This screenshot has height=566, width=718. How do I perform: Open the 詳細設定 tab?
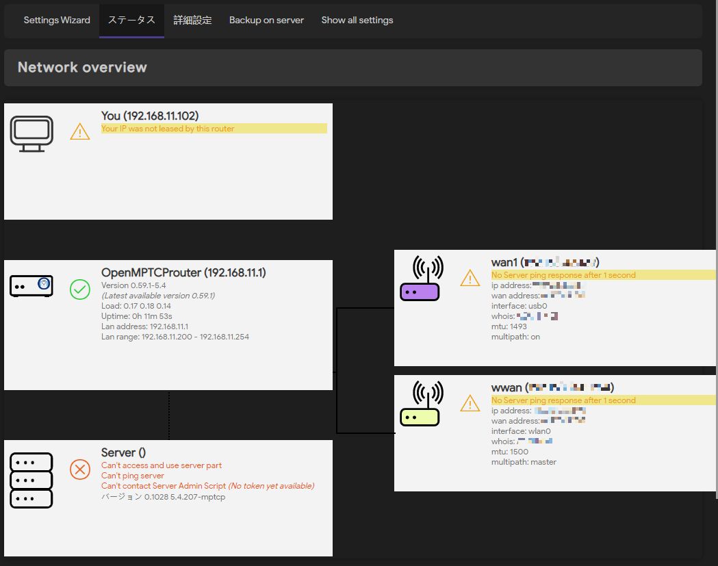[x=192, y=20]
